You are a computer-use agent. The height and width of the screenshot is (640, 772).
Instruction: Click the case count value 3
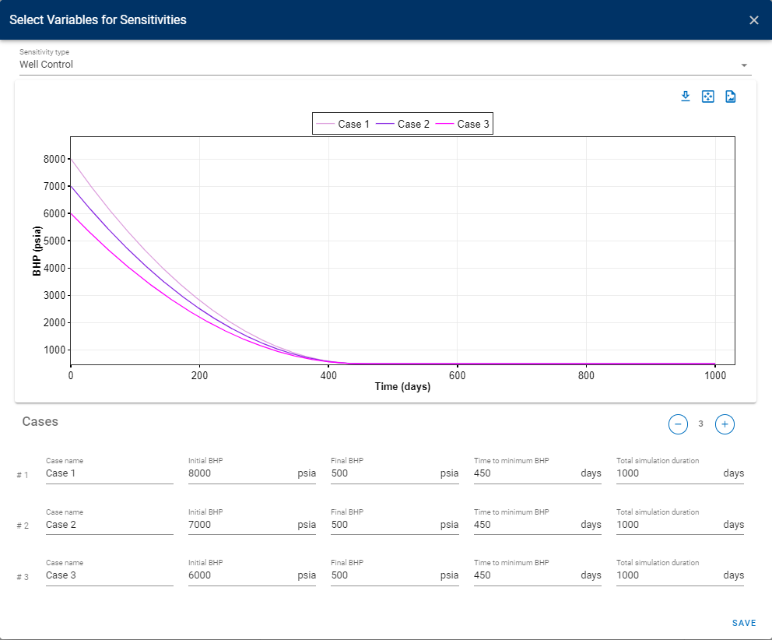700,424
